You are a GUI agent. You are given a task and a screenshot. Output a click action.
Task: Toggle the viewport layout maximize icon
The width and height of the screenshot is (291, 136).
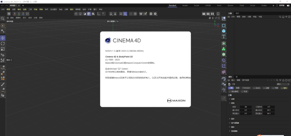(219, 18)
